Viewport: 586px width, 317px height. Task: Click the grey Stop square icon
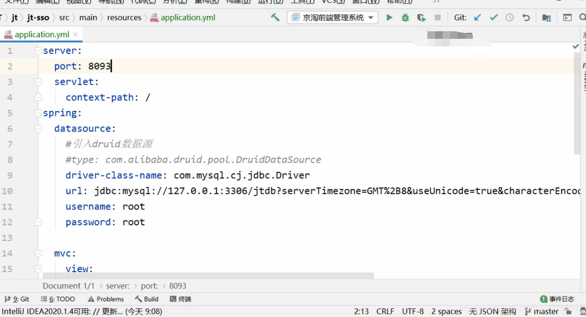(x=437, y=18)
